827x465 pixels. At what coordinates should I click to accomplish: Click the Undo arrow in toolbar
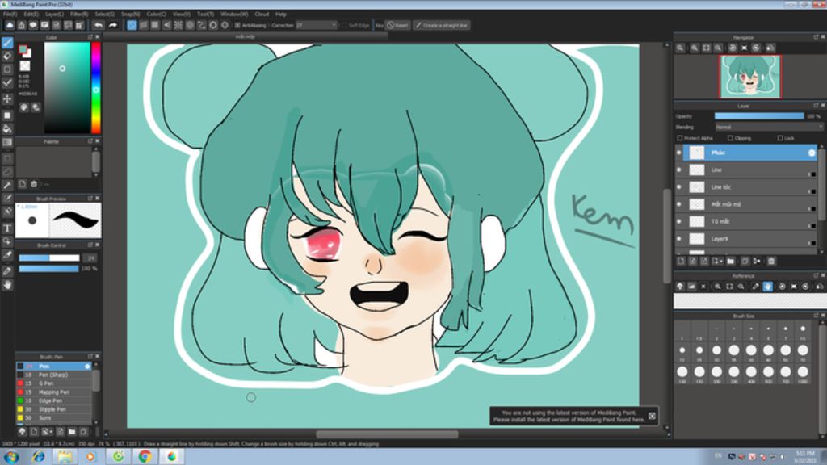click(99, 25)
